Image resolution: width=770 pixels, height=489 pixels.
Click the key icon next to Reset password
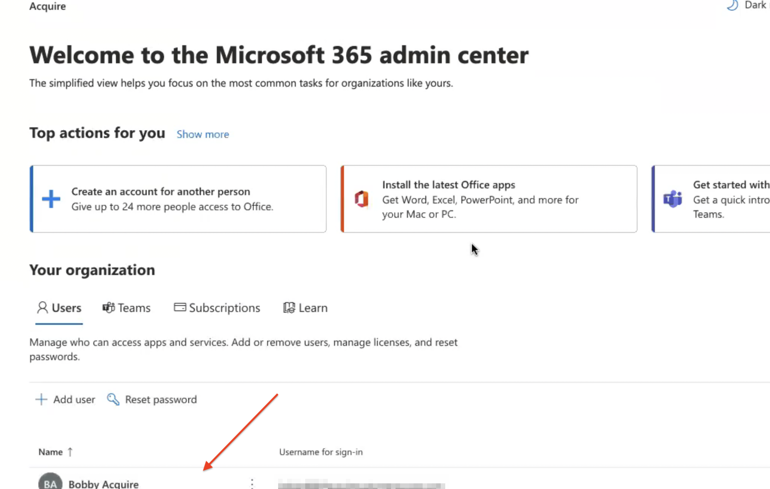coord(113,399)
